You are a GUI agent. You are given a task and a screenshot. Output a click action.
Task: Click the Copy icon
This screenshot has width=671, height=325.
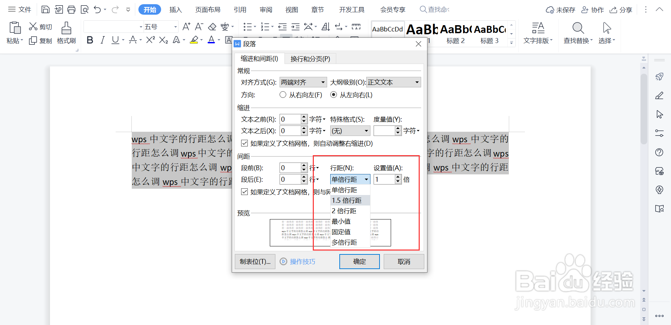tap(33, 41)
